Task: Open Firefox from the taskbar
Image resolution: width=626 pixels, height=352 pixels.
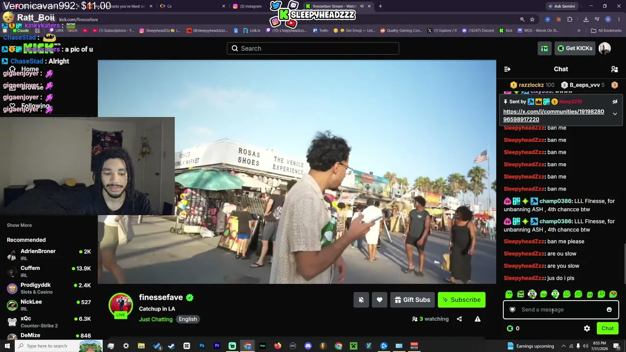Action: click(x=278, y=346)
